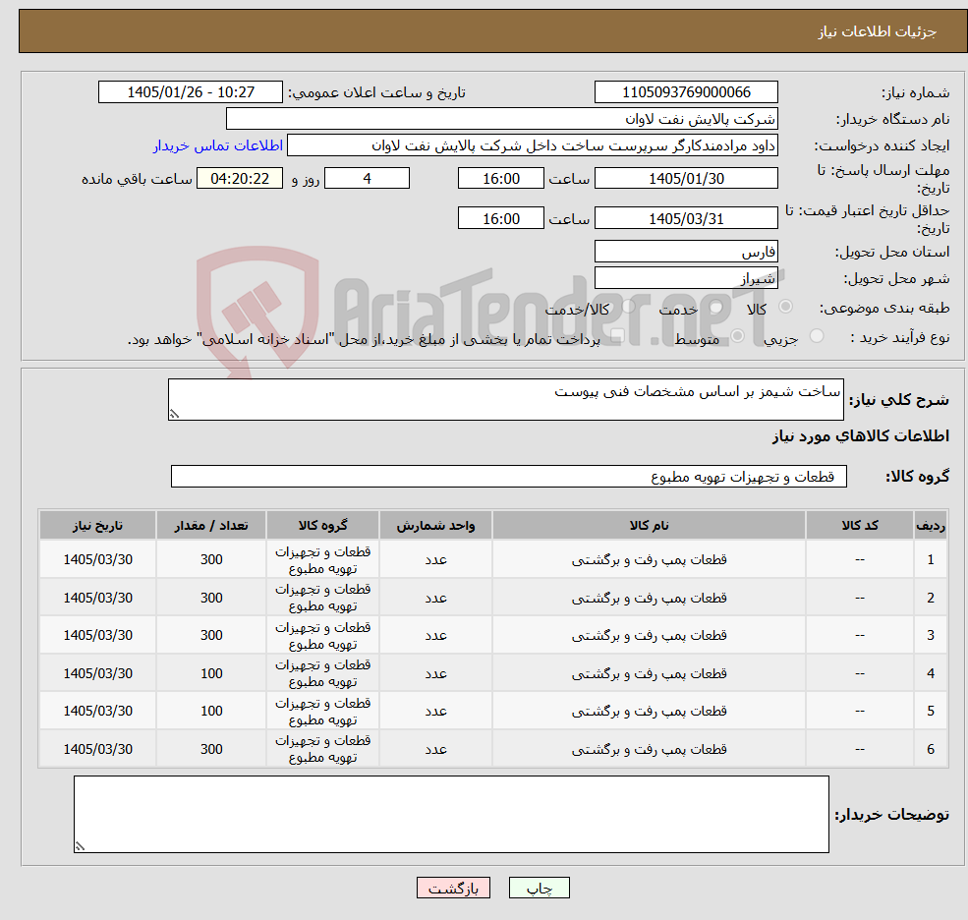Select the کالا radio button

785,307
